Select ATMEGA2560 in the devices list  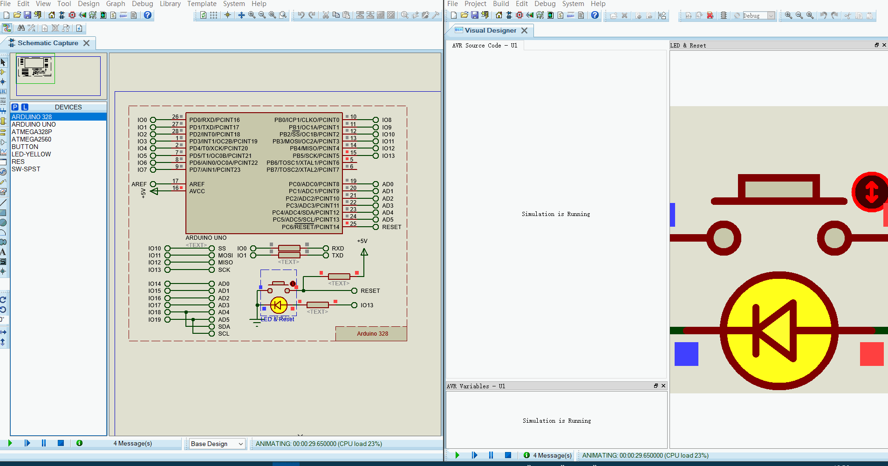pos(32,139)
